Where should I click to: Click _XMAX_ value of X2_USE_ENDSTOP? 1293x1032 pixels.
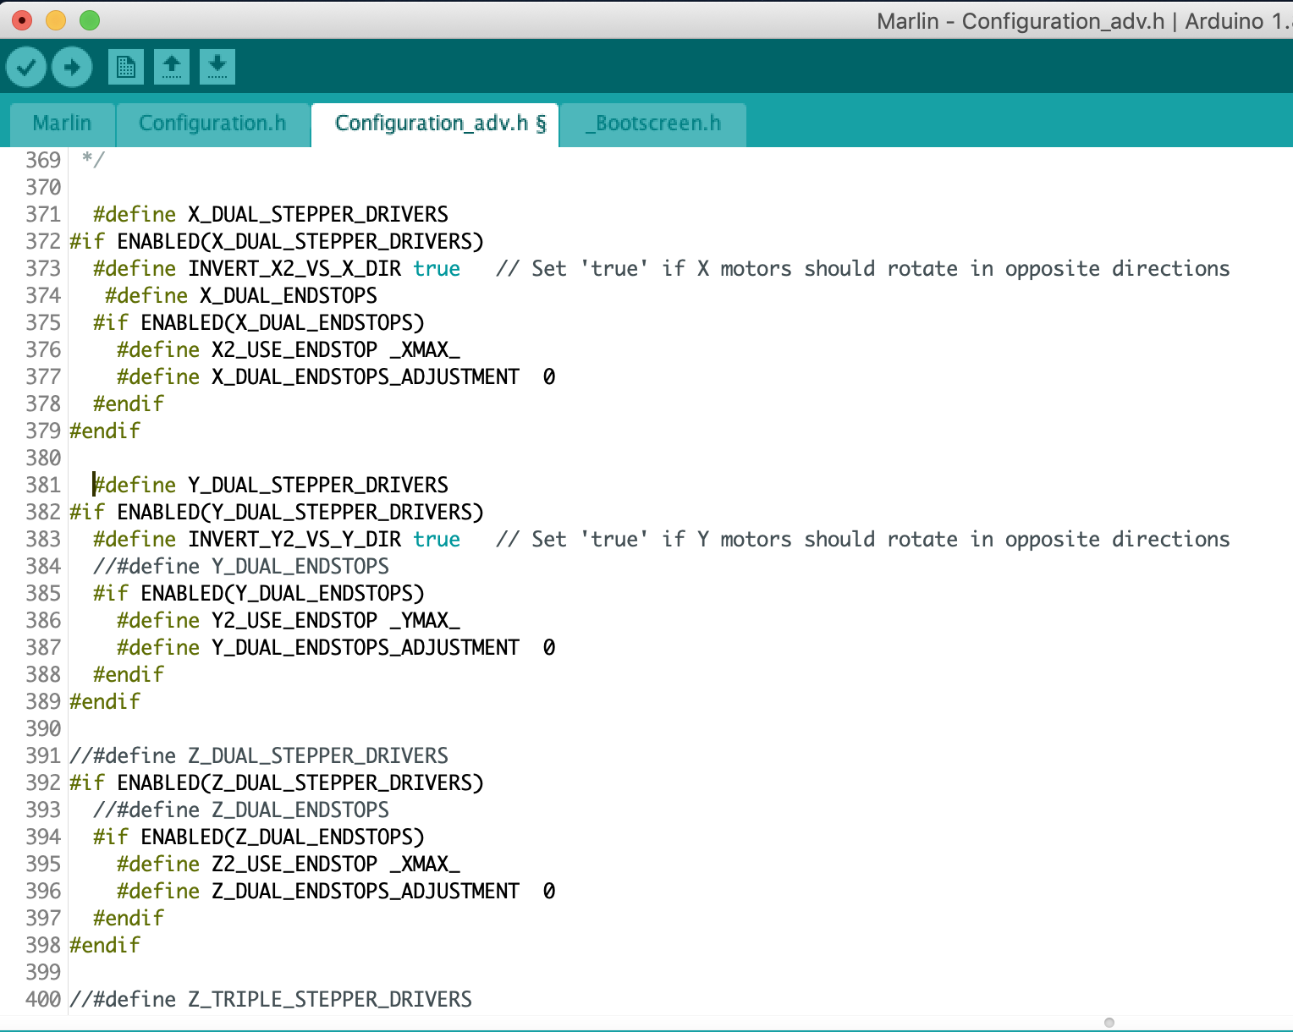click(425, 350)
